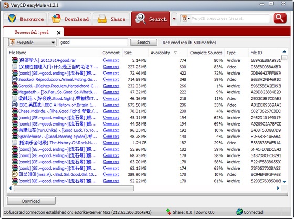
Task: Click availability value 774
Action: coord(183,60)
